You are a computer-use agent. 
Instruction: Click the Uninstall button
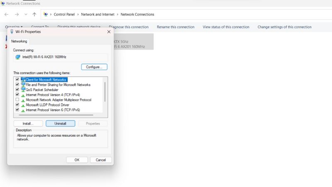pyautogui.click(x=60, y=123)
